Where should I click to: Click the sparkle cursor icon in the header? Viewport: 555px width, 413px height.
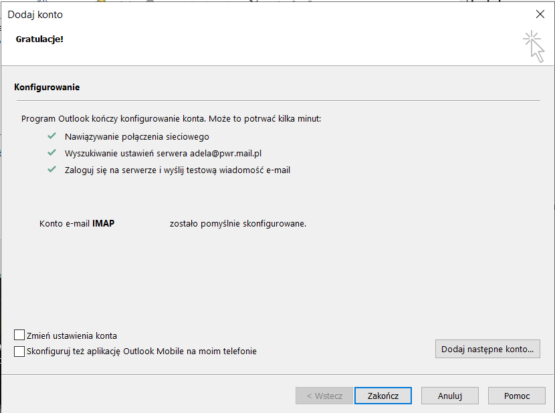[534, 46]
